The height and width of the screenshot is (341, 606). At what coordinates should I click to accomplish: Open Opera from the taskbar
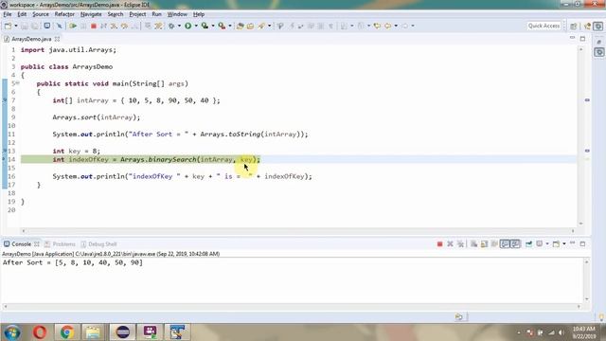coord(40,332)
